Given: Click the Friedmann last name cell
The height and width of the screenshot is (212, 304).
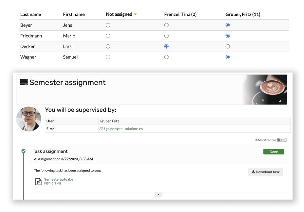Looking at the screenshot, I should pos(31,36).
